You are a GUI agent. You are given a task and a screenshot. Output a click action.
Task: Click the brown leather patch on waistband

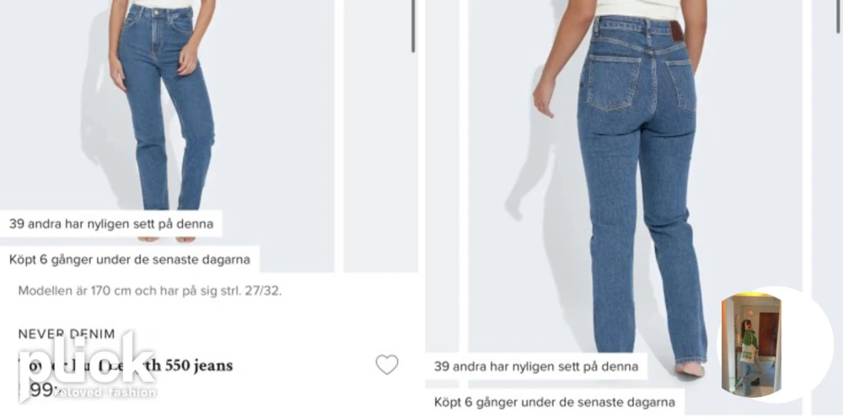click(677, 30)
